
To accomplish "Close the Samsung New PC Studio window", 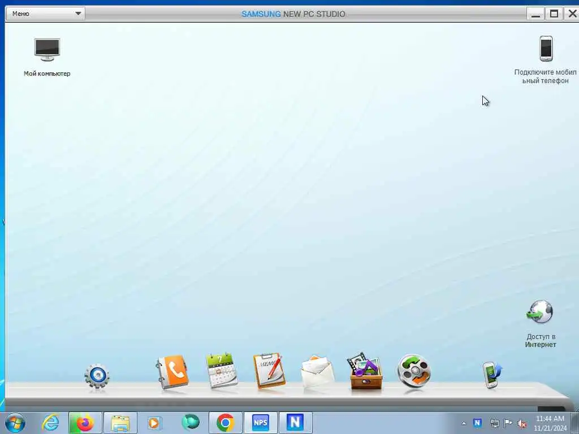I will pos(572,14).
